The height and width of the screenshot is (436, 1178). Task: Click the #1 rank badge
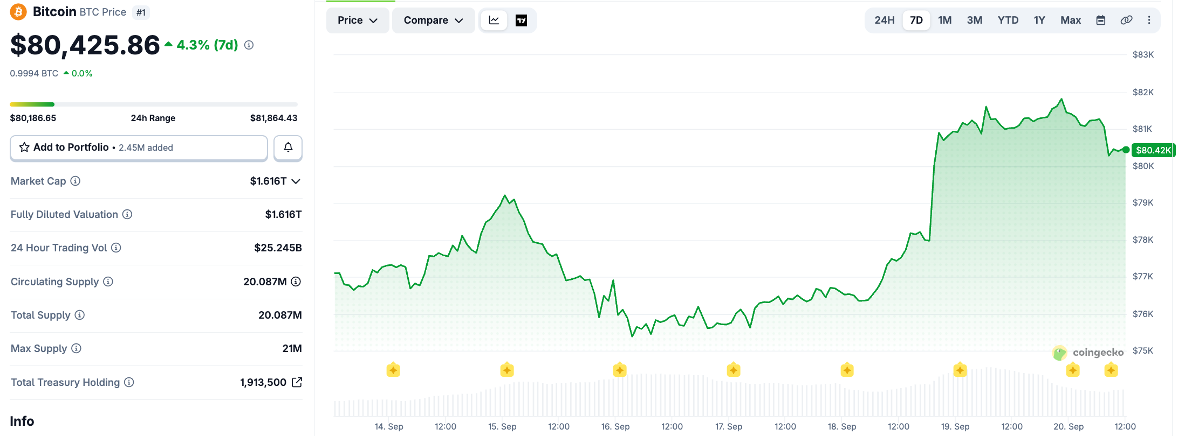coord(141,12)
